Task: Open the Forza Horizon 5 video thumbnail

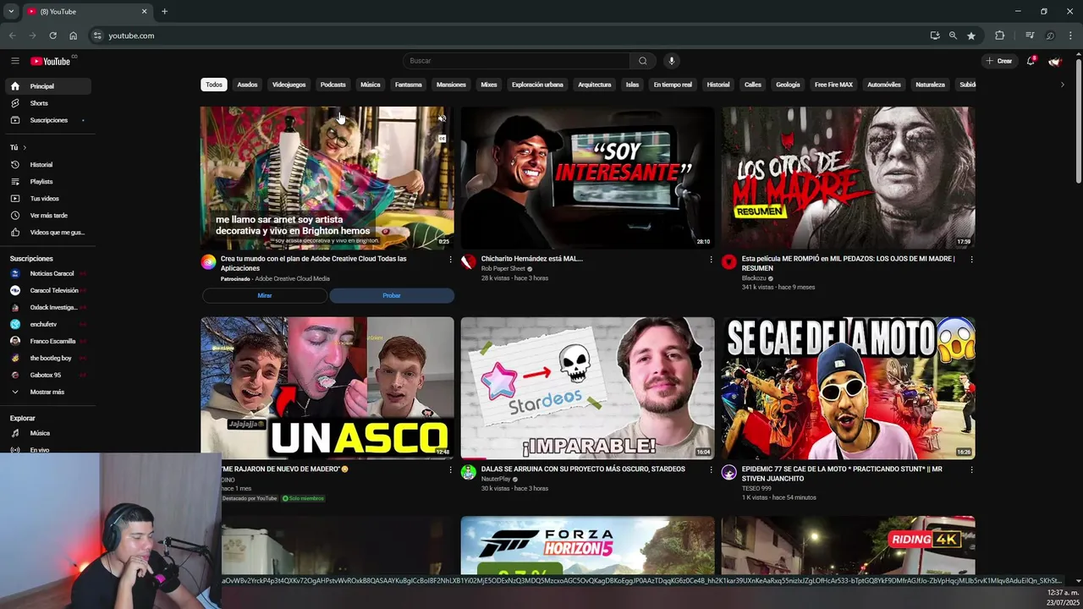Action: point(587,546)
